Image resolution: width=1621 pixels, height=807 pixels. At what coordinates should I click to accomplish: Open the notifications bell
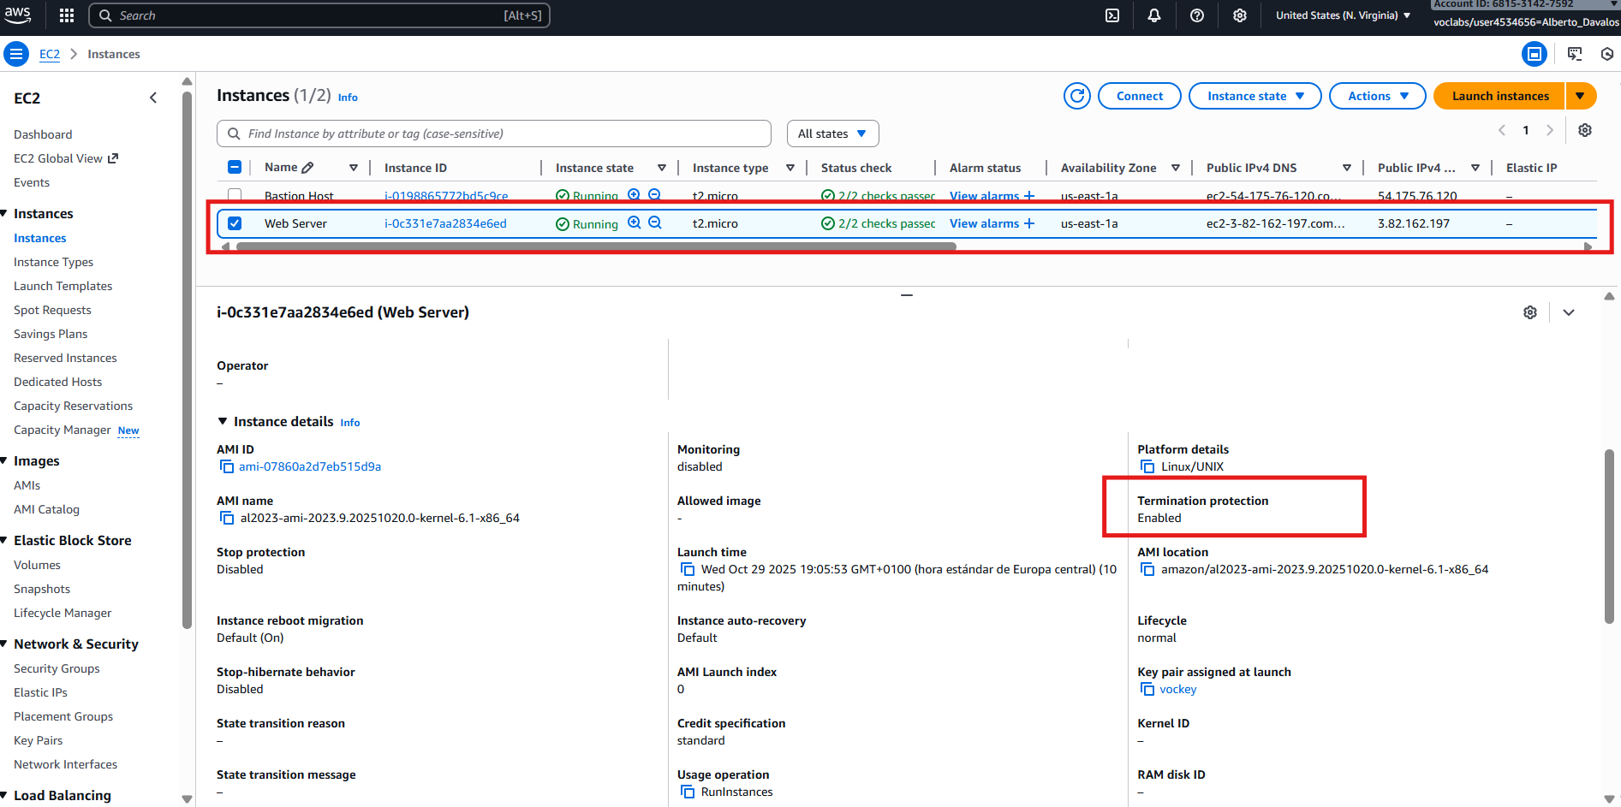tap(1154, 15)
